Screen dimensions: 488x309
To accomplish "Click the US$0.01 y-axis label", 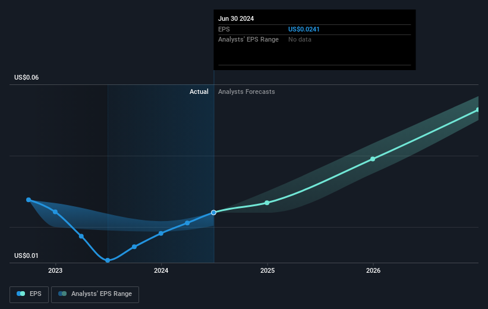I will click(x=27, y=256).
